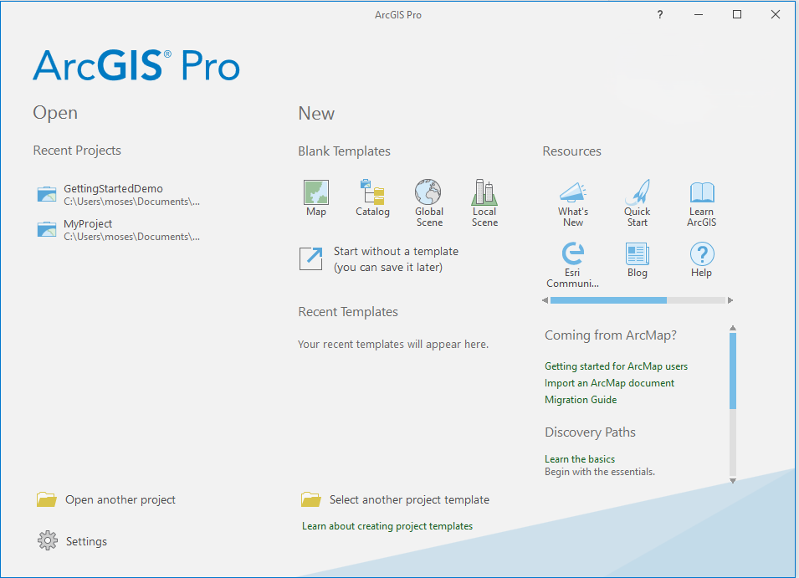Image resolution: width=799 pixels, height=578 pixels.
Task: Open the What's New resource
Action: coord(573,198)
